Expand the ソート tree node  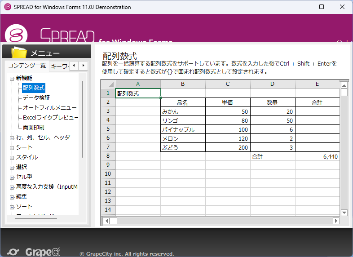(12, 208)
